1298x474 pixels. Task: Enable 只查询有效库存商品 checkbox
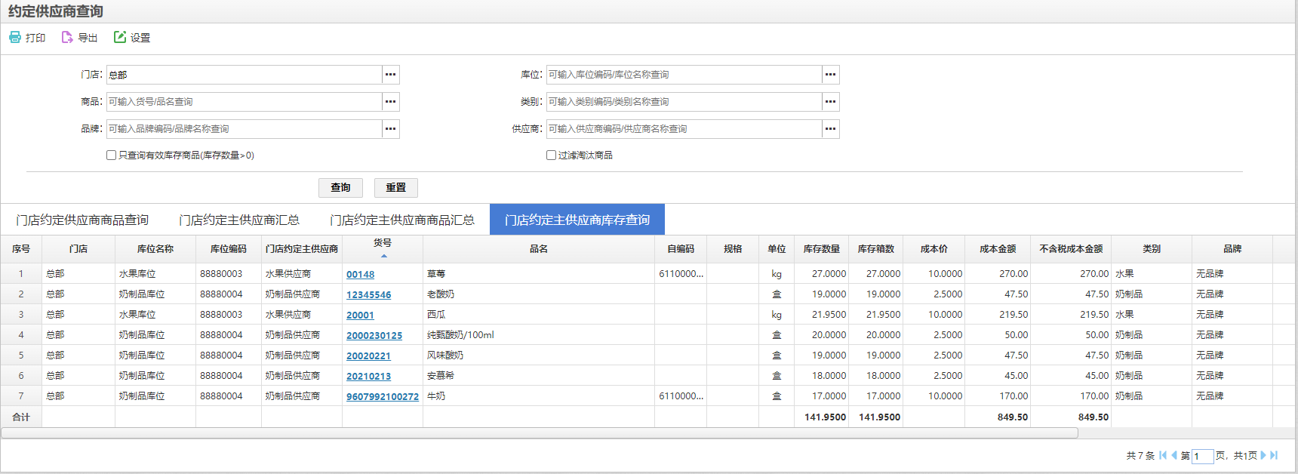111,155
